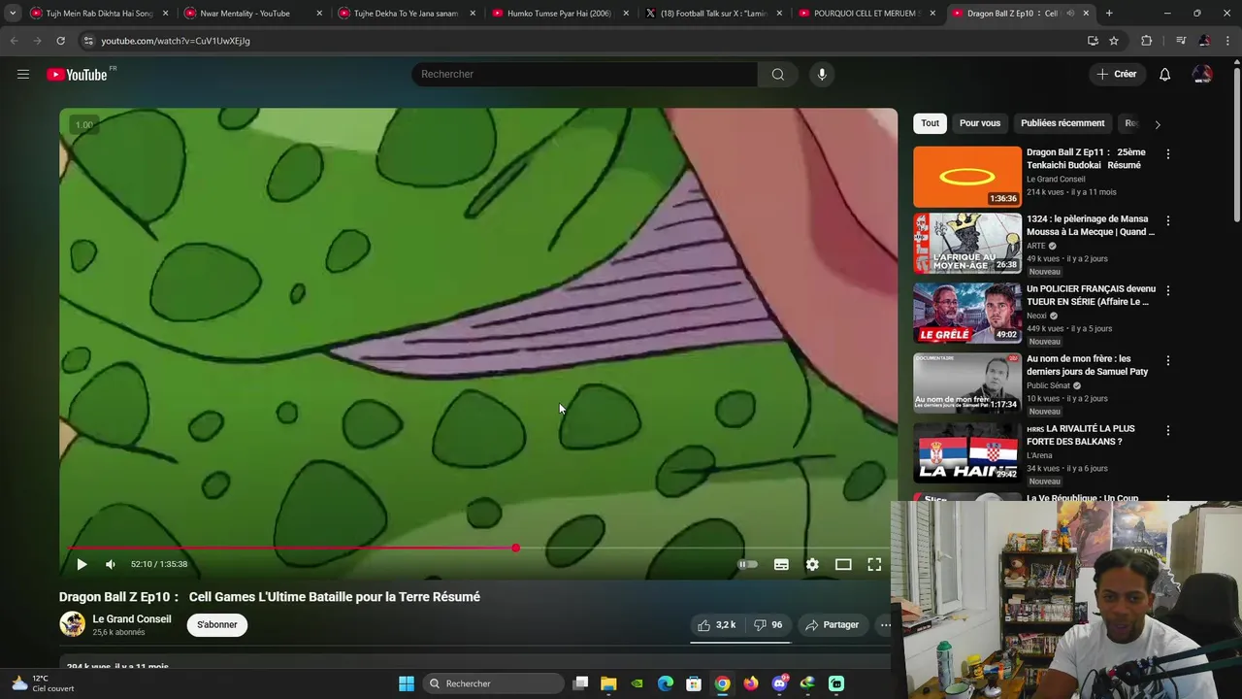
Task: Select the Tout filter chip
Action: point(930,123)
